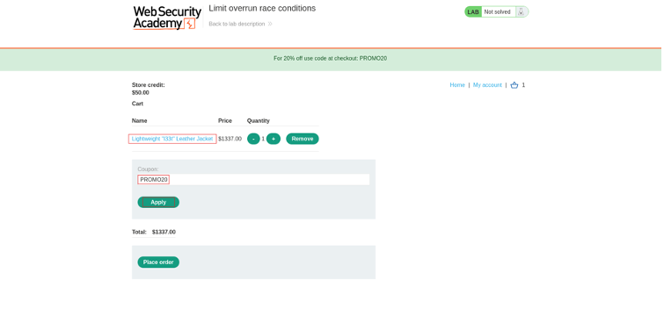The image size is (664, 316).
Task: Place the order
Action: coord(158,262)
